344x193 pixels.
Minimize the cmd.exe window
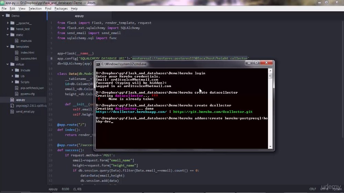pyautogui.click(x=249, y=63)
